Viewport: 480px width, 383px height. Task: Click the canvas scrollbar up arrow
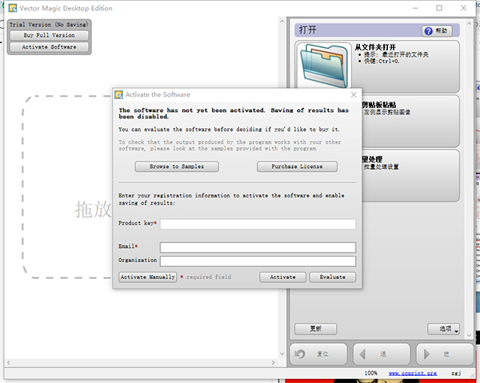(x=282, y=22)
